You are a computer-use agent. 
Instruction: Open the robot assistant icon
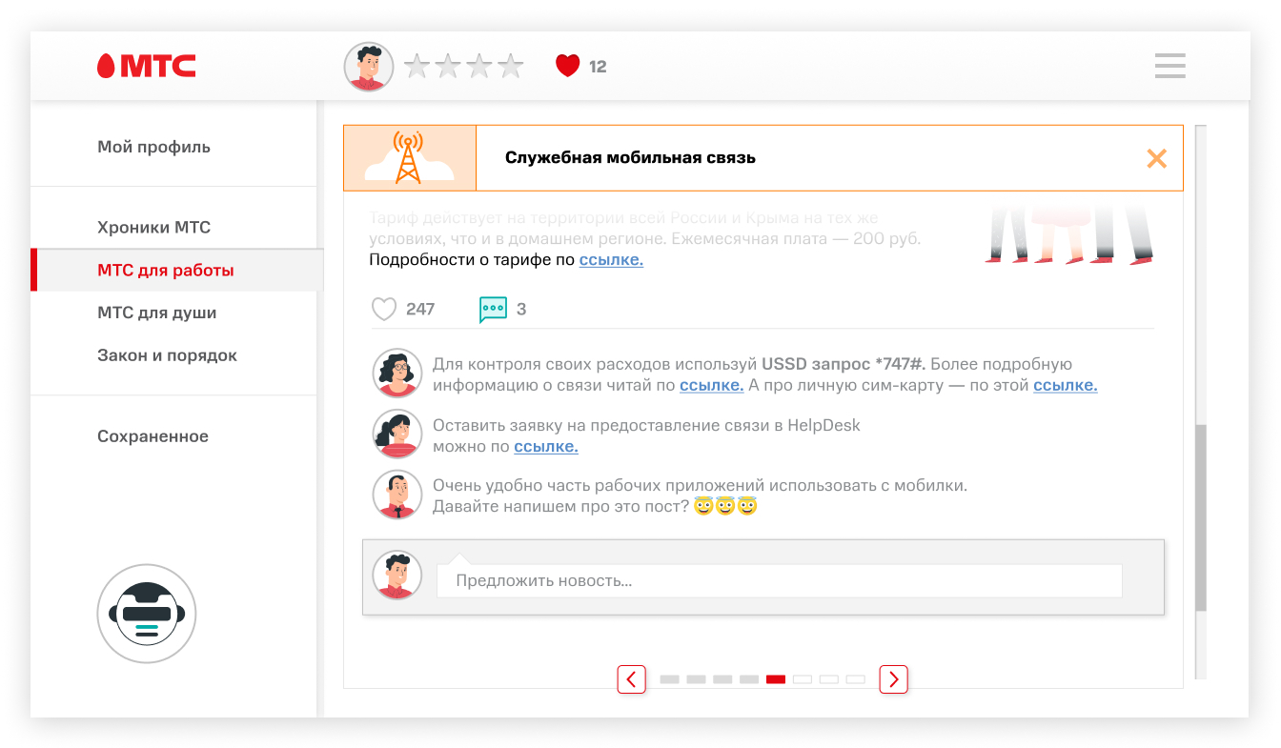147,614
